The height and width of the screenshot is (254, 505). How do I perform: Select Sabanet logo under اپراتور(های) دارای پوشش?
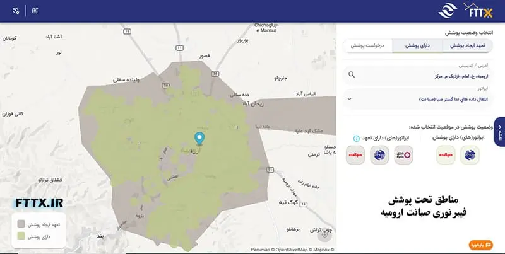coord(446,155)
